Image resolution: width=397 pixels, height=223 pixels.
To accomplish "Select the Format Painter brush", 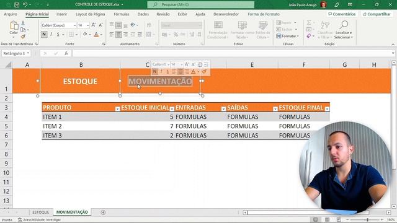I will tap(23, 37).
